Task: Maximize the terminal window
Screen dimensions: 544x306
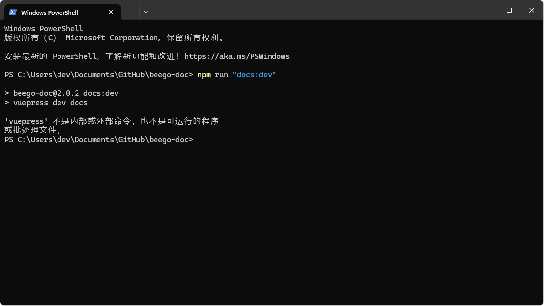Action: pyautogui.click(x=509, y=10)
